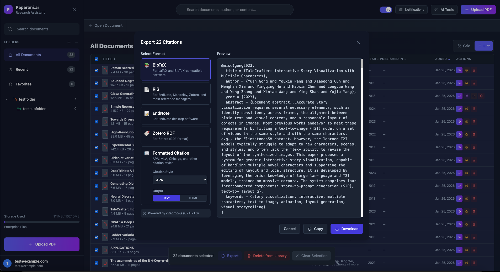This screenshot has height=272, width=500.
Task: Switch to Grid view
Action: [463, 46]
